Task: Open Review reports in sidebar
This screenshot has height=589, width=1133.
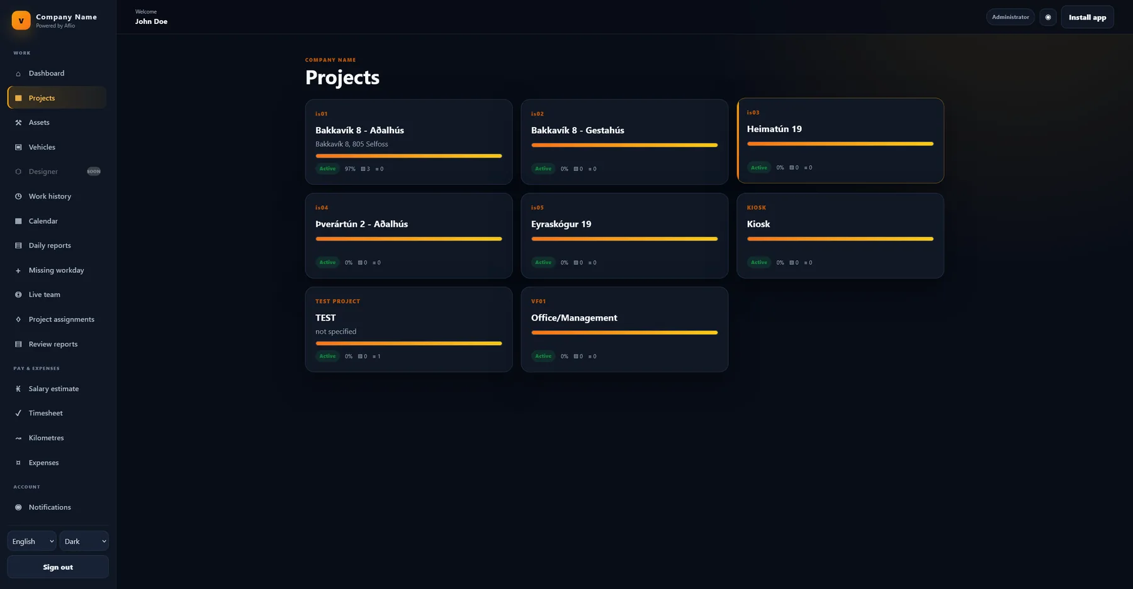Action: [x=57, y=344]
